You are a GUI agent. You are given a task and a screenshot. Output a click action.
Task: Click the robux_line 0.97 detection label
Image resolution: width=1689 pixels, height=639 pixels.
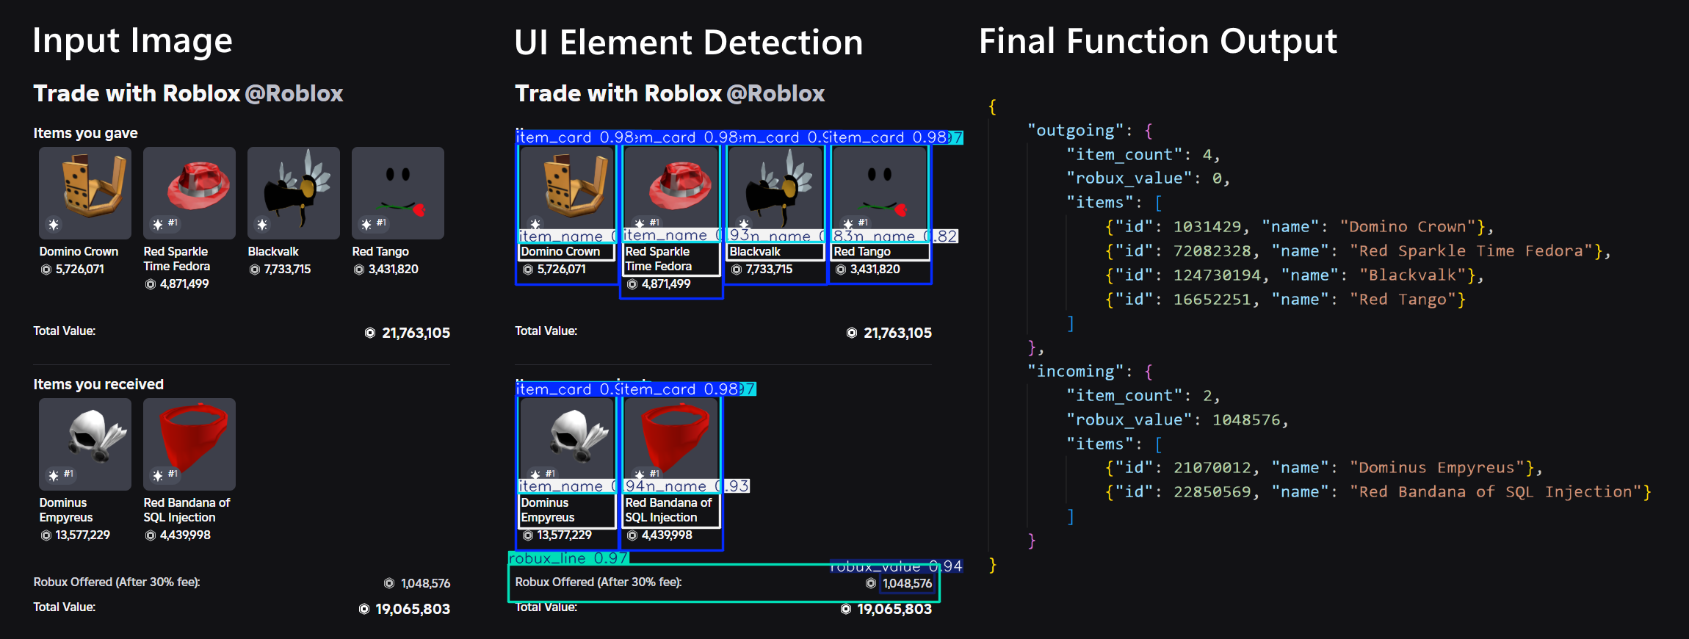point(568,558)
